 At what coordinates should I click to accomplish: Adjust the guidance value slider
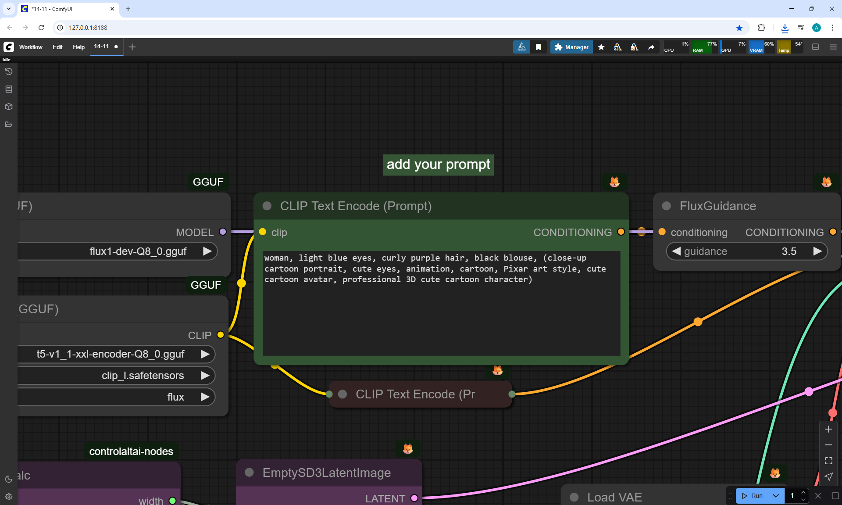[746, 251]
